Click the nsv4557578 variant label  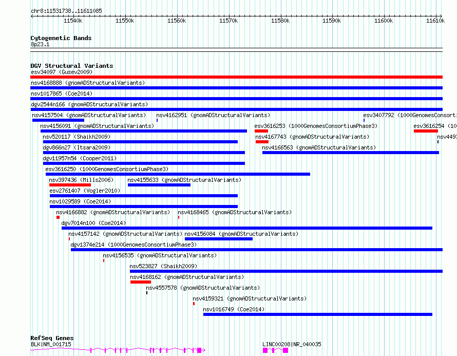pos(203,288)
